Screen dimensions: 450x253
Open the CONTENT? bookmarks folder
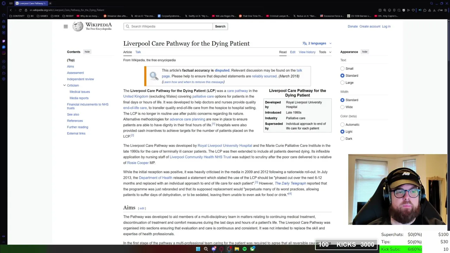17,16
